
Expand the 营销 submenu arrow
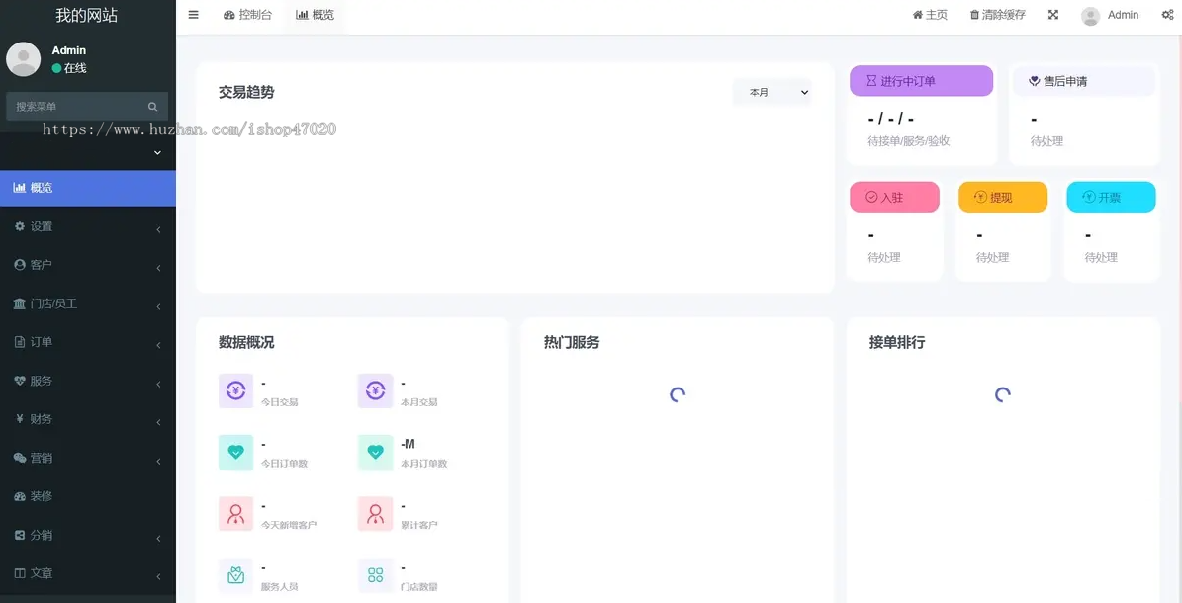point(158,461)
